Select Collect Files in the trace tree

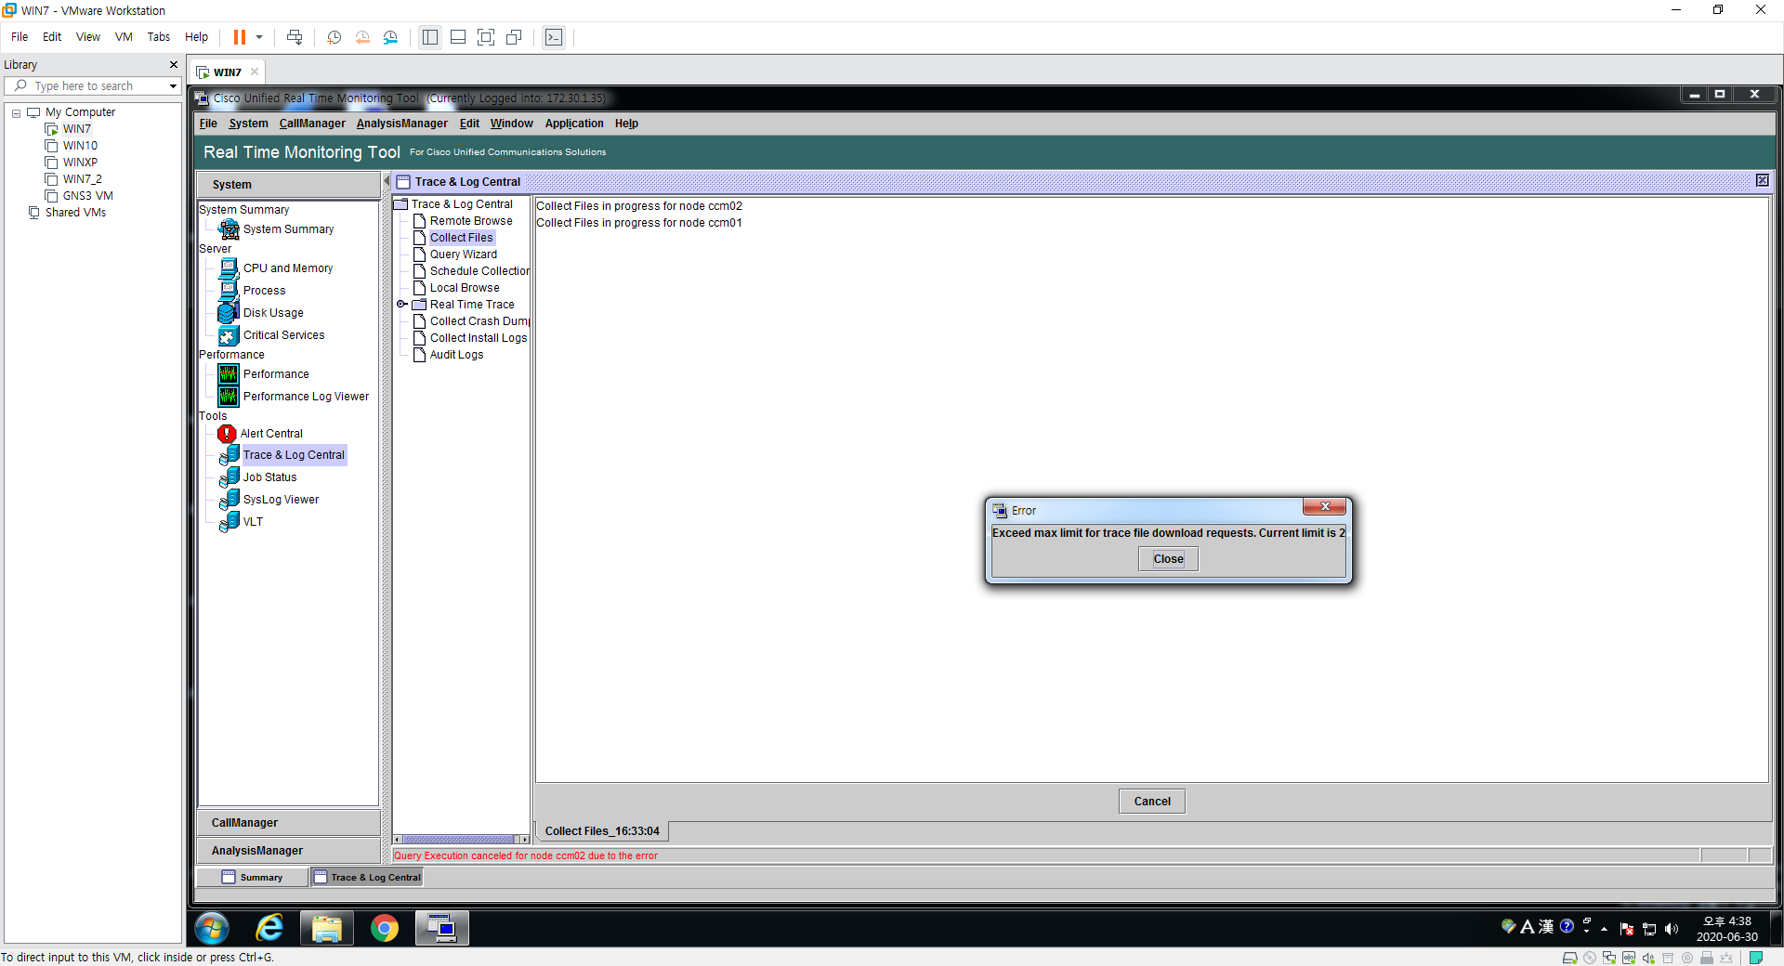[461, 238]
